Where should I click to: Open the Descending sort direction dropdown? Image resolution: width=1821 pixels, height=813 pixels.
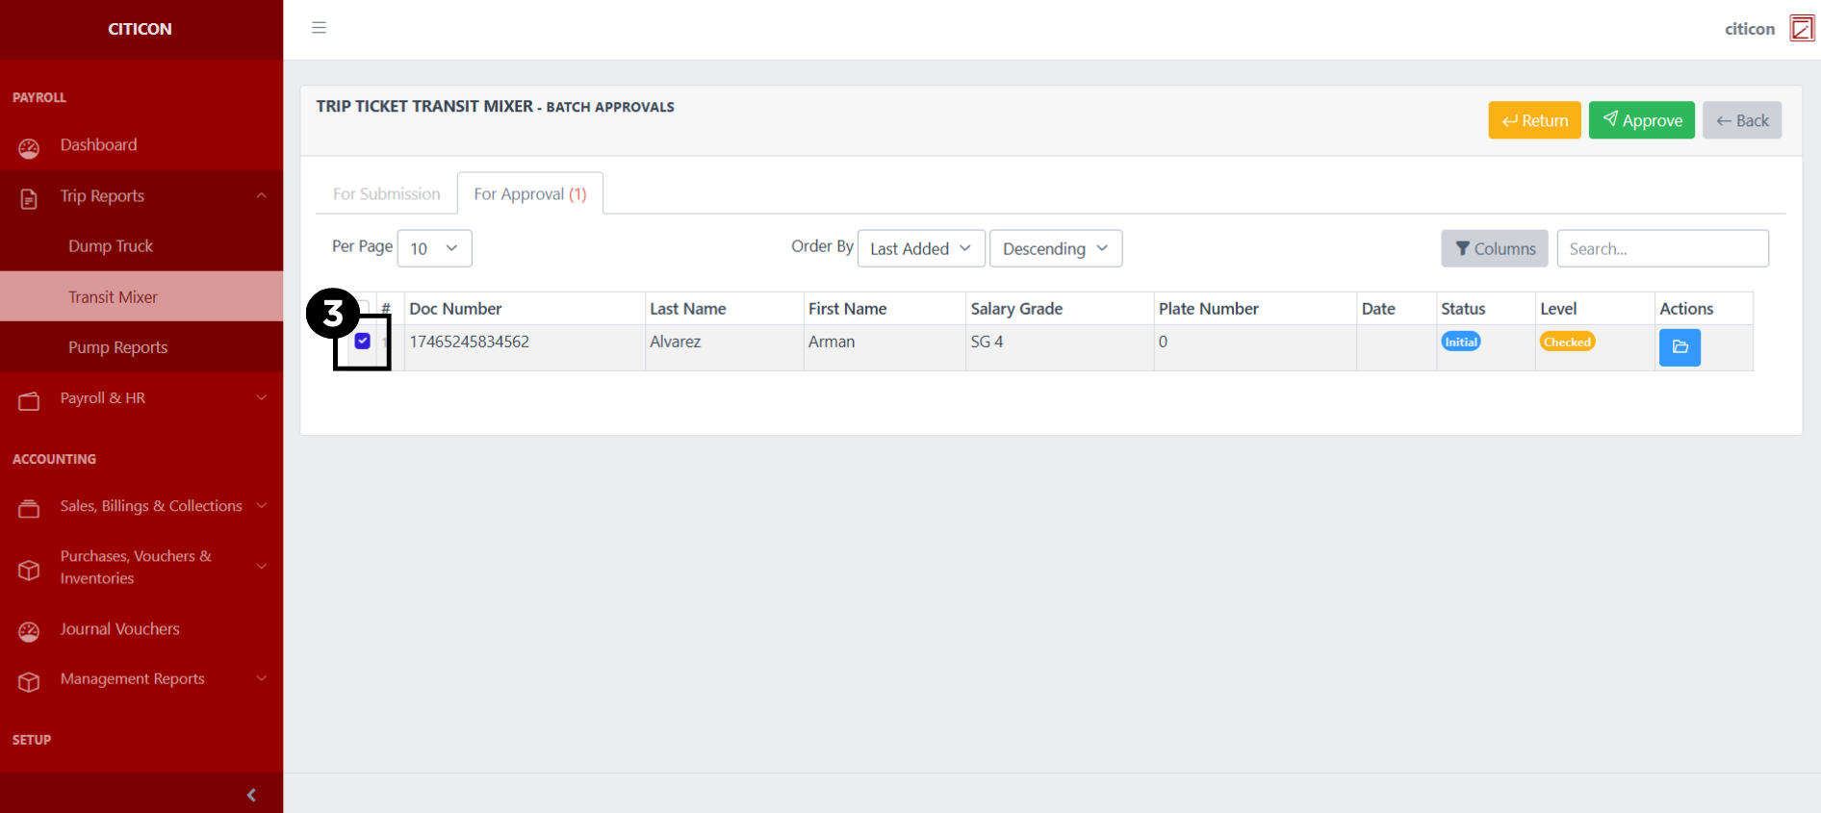point(1055,248)
